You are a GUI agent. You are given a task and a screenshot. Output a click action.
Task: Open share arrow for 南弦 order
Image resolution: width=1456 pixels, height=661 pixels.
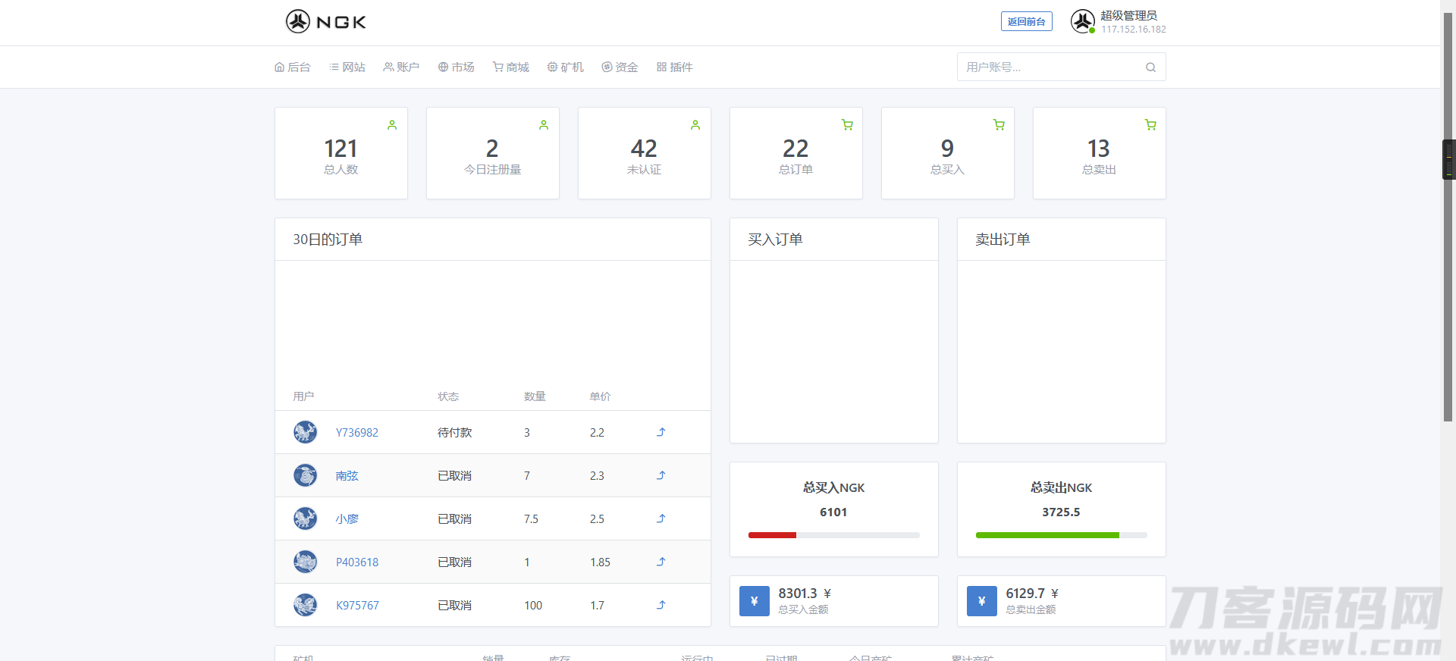coord(661,475)
